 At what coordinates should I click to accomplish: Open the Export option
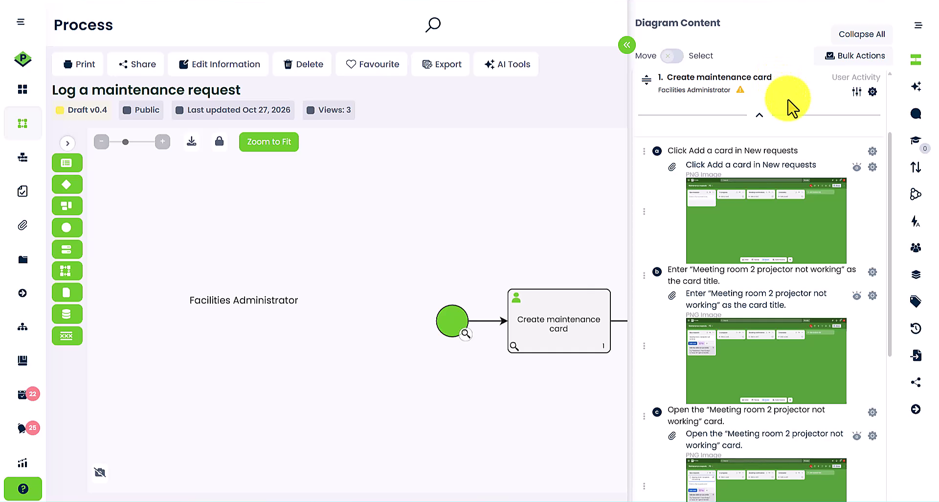[x=442, y=64]
